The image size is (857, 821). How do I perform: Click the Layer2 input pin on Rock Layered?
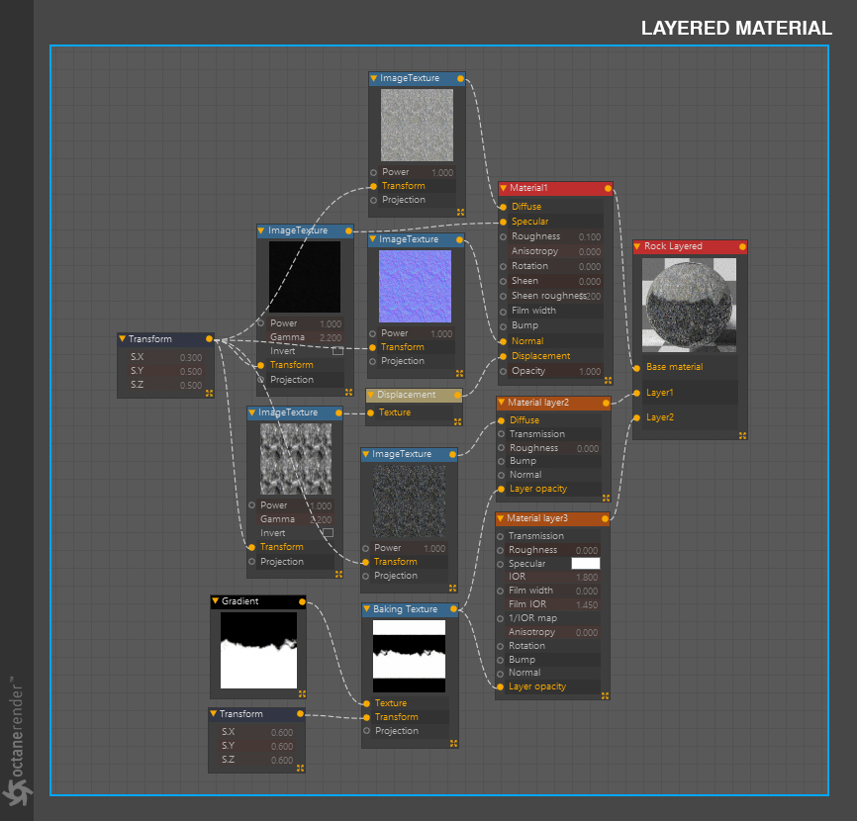(x=636, y=417)
